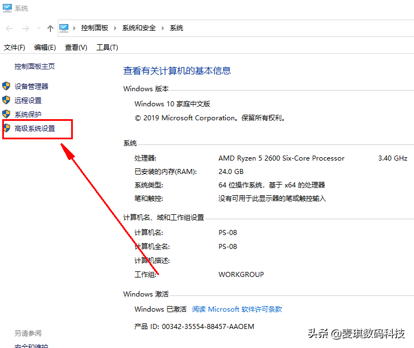The image size is (414, 348).
Task: Select the Windows 激活 section header
Action: tap(146, 294)
